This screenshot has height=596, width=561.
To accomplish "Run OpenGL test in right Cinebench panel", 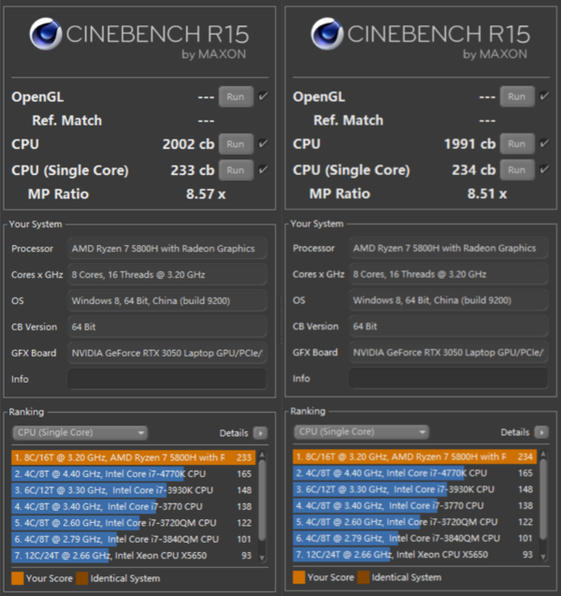I will tap(517, 96).
